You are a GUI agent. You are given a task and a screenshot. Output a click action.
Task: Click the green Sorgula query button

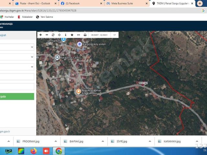(17, 97)
